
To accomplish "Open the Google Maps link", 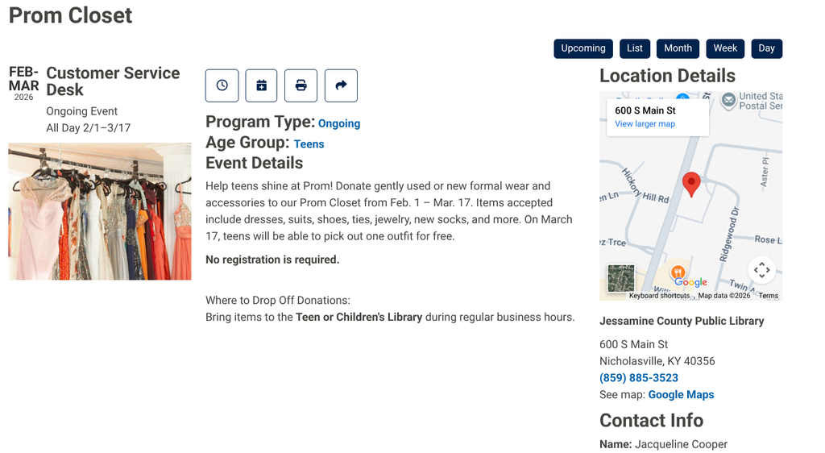I will 681,395.
